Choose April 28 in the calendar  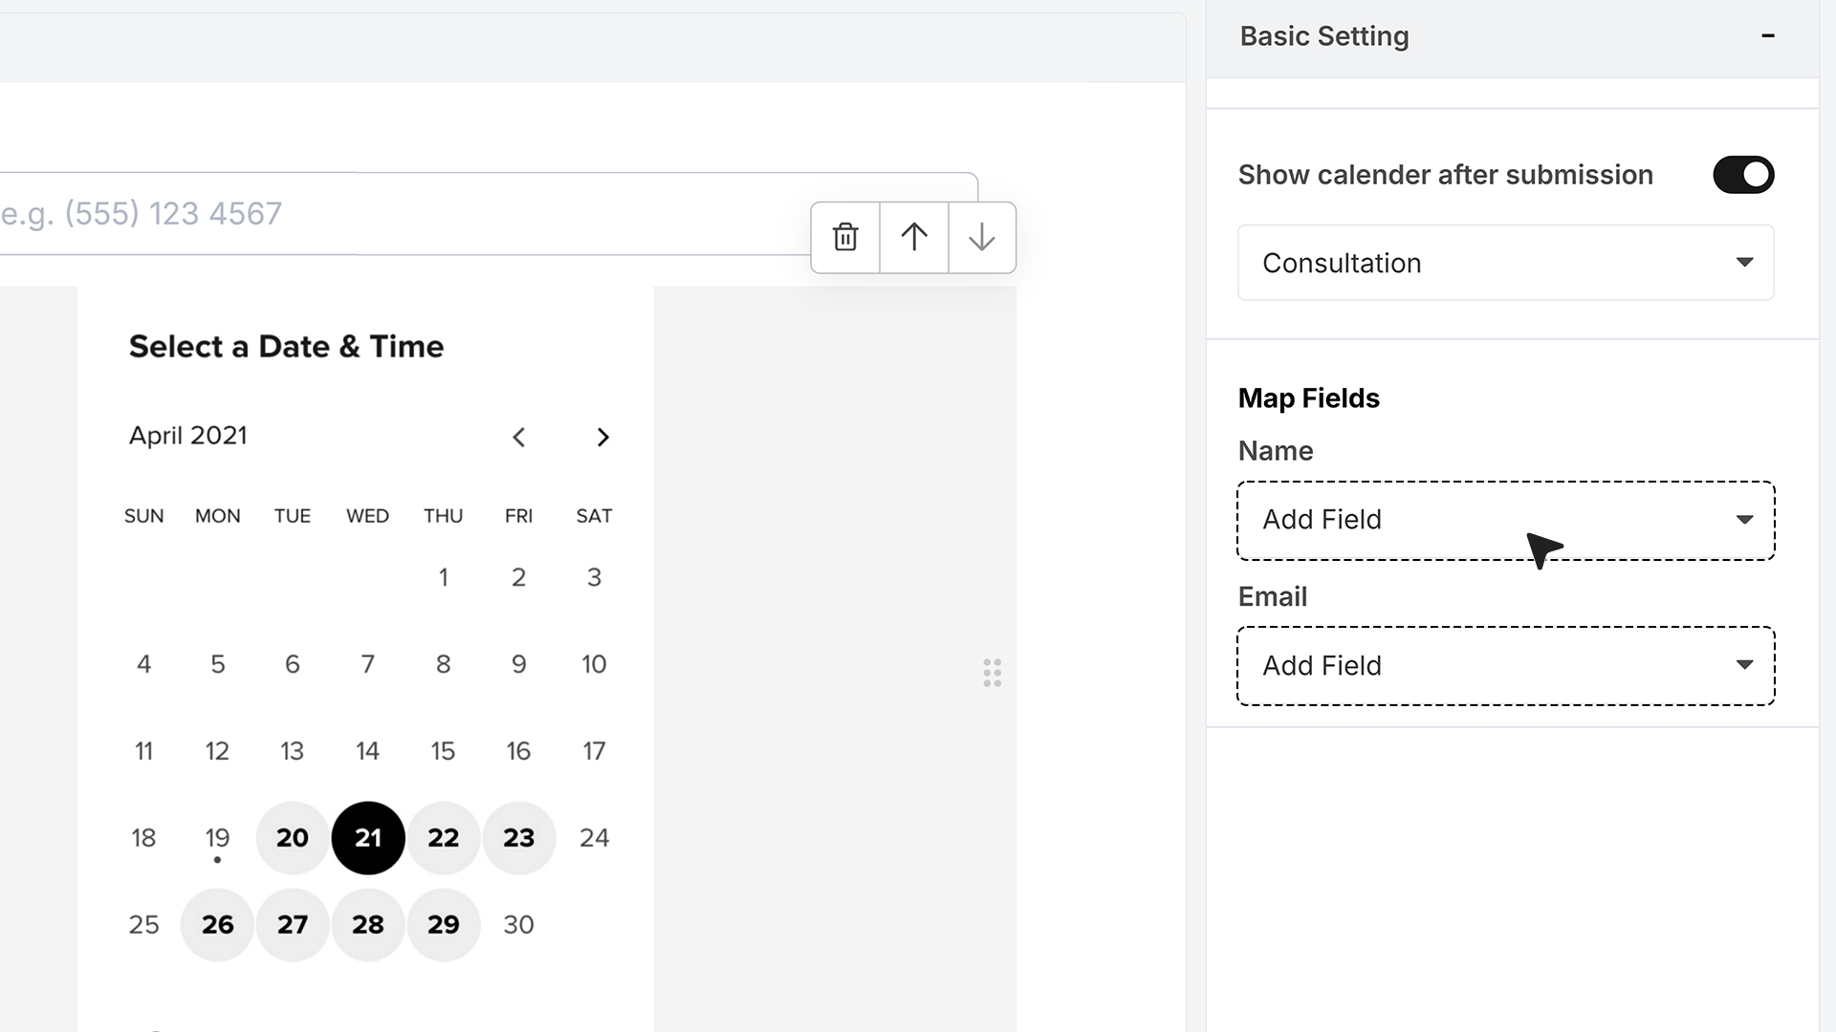pyautogui.click(x=368, y=925)
